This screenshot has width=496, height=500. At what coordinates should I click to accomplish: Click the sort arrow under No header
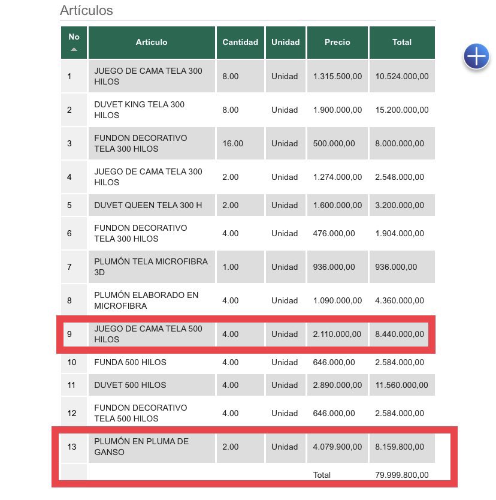pos(74,49)
